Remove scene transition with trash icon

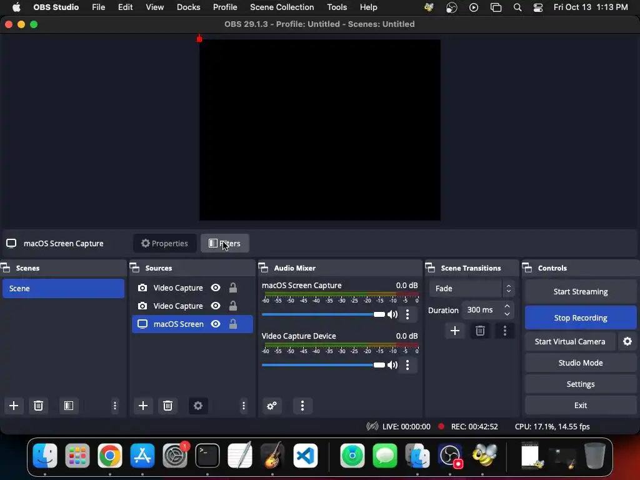[x=480, y=331]
